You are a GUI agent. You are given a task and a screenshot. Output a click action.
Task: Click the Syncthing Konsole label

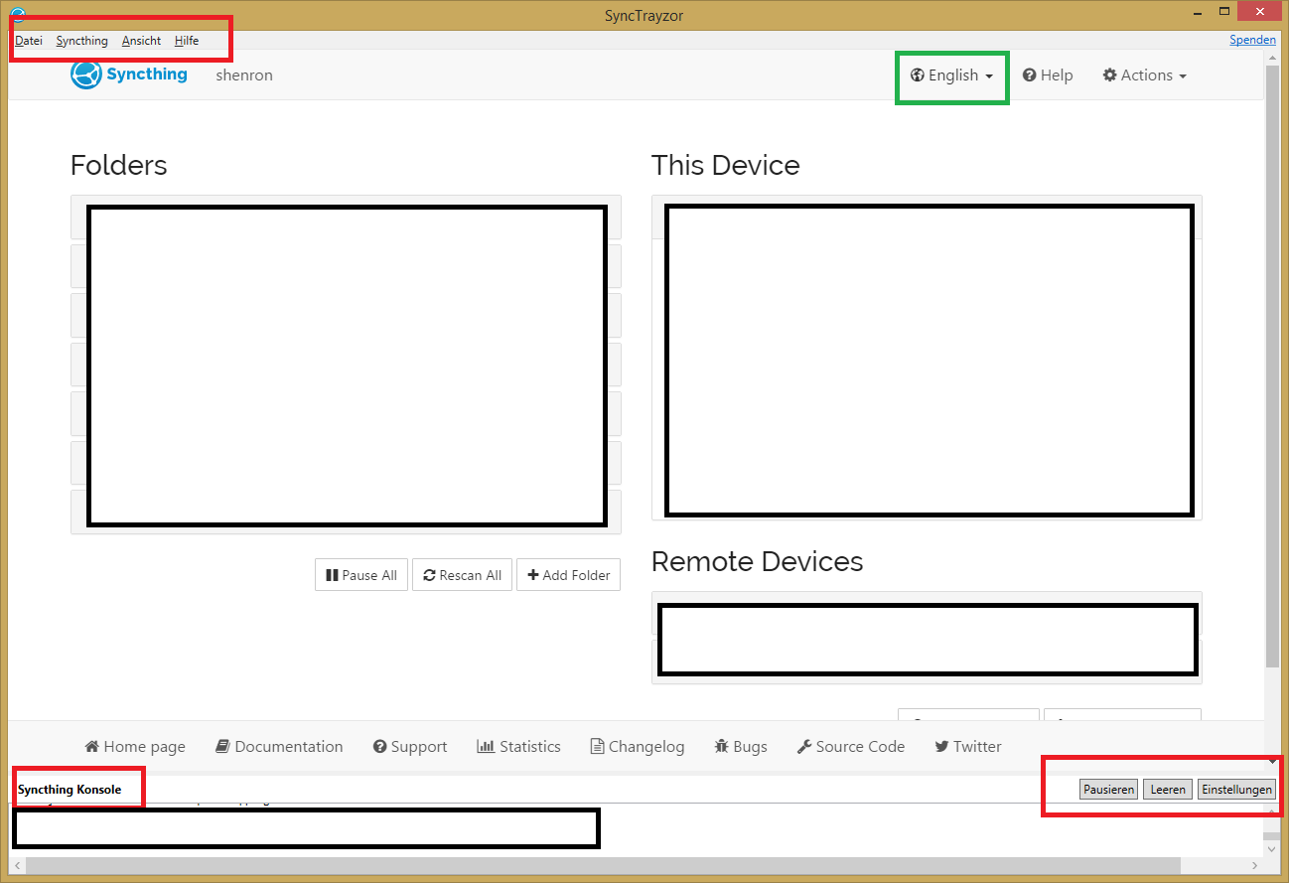(70, 790)
